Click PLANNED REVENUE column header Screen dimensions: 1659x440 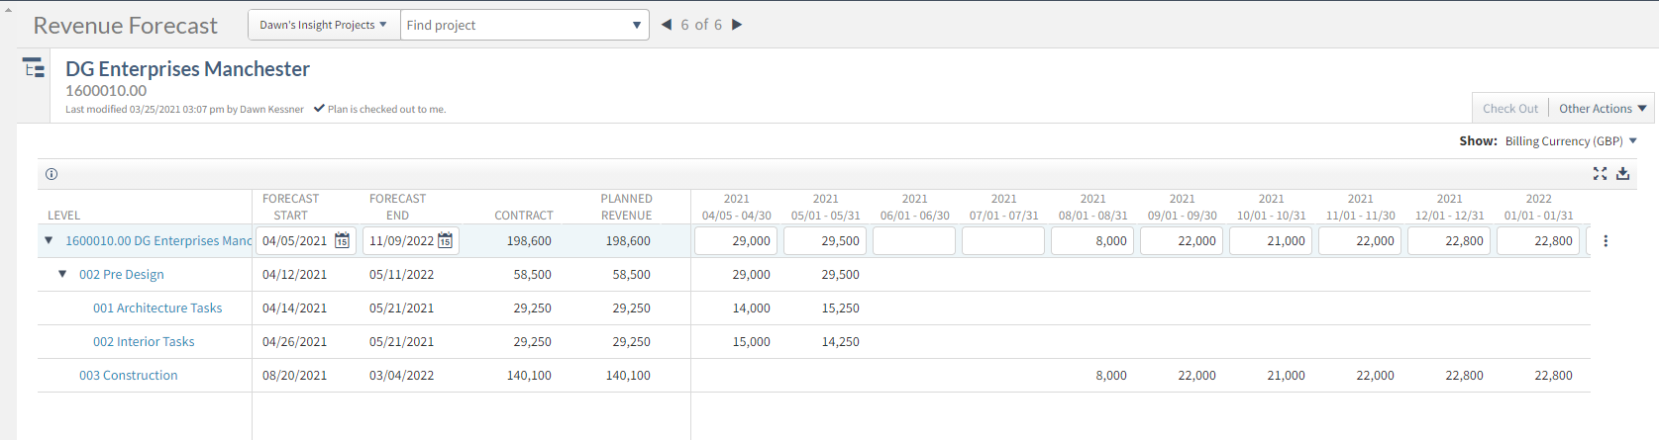(627, 207)
